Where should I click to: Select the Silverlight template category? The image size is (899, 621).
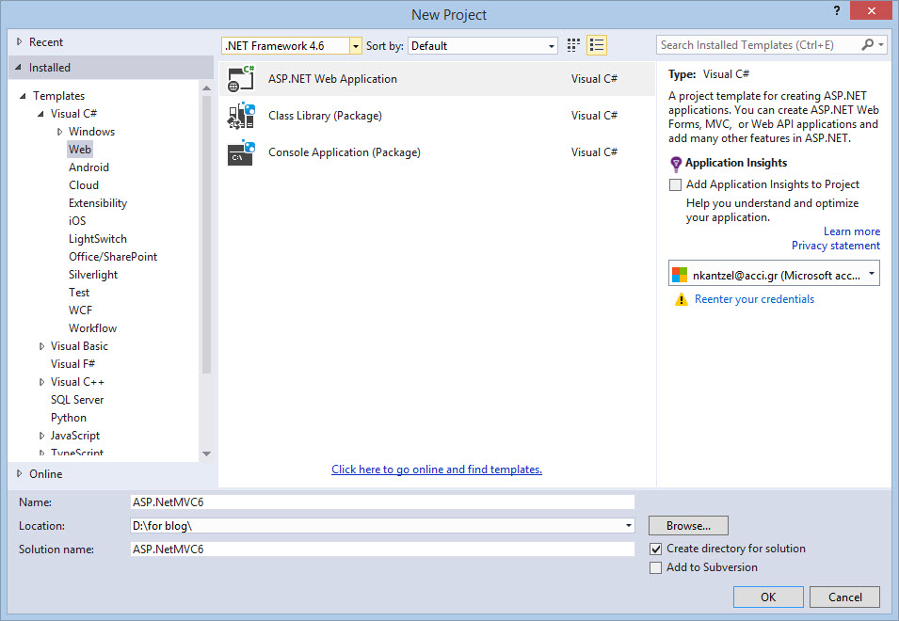click(x=93, y=275)
